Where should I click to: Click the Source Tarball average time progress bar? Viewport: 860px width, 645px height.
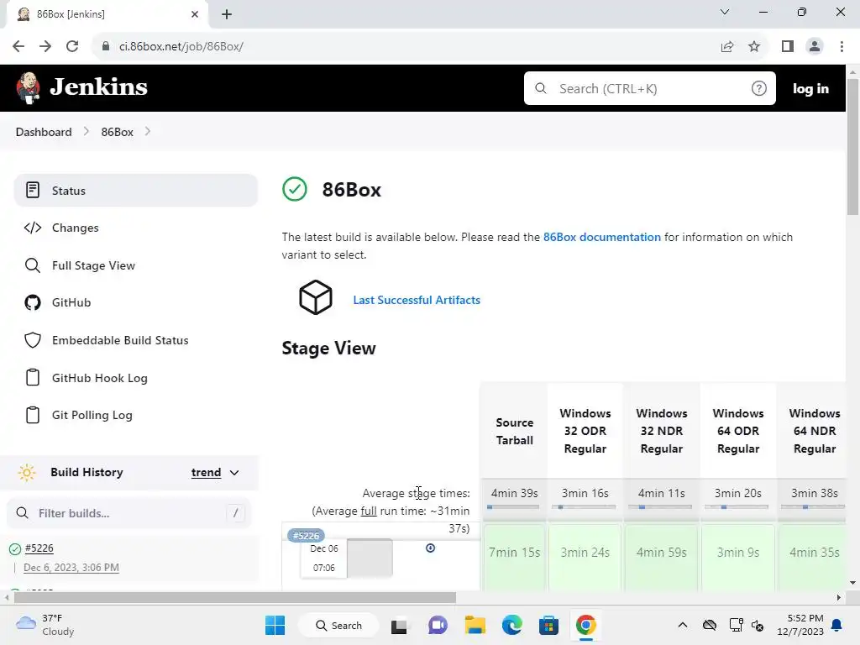pos(514,506)
